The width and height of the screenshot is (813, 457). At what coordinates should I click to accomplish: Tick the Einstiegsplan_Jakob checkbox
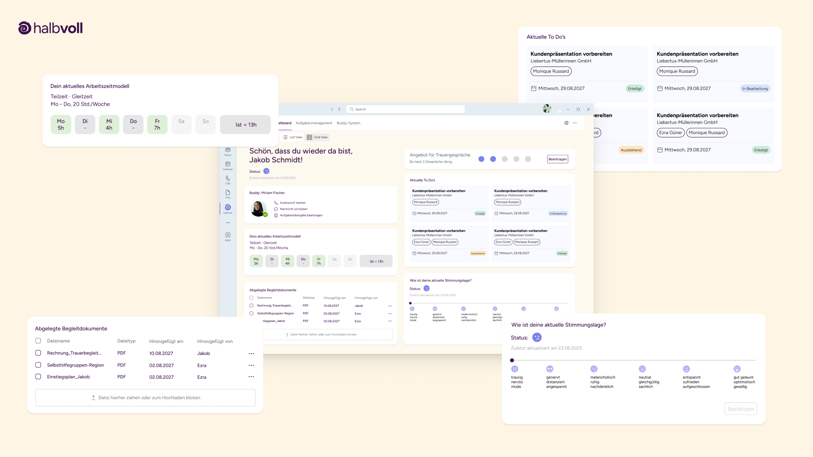pos(38,377)
